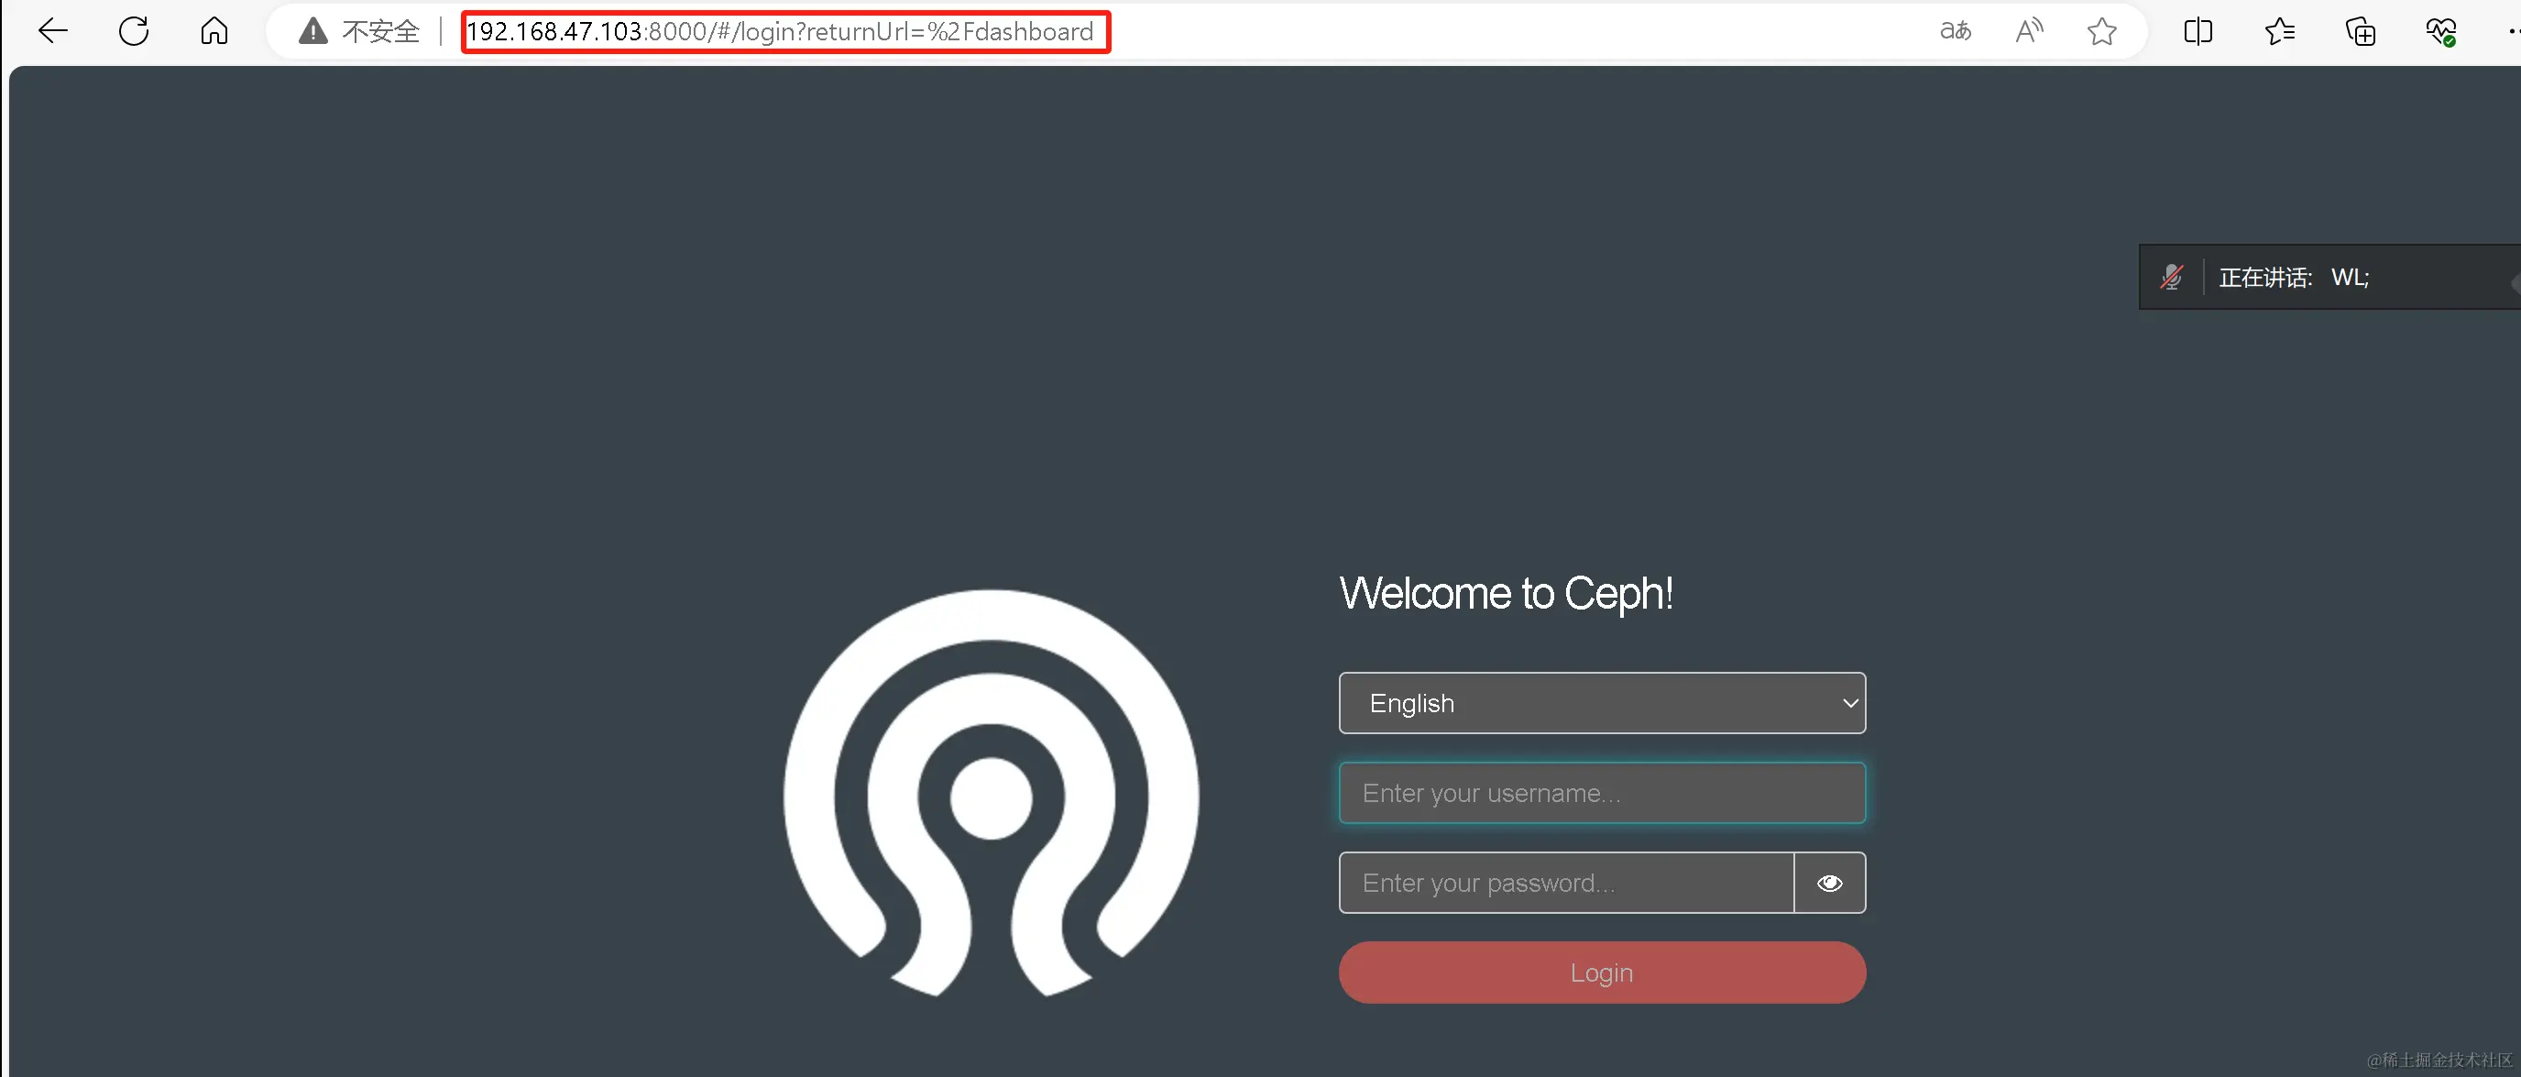Activate the read aloud icon
The height and width of the screenshot is (1077, 2521).
tap(2029, 31)
